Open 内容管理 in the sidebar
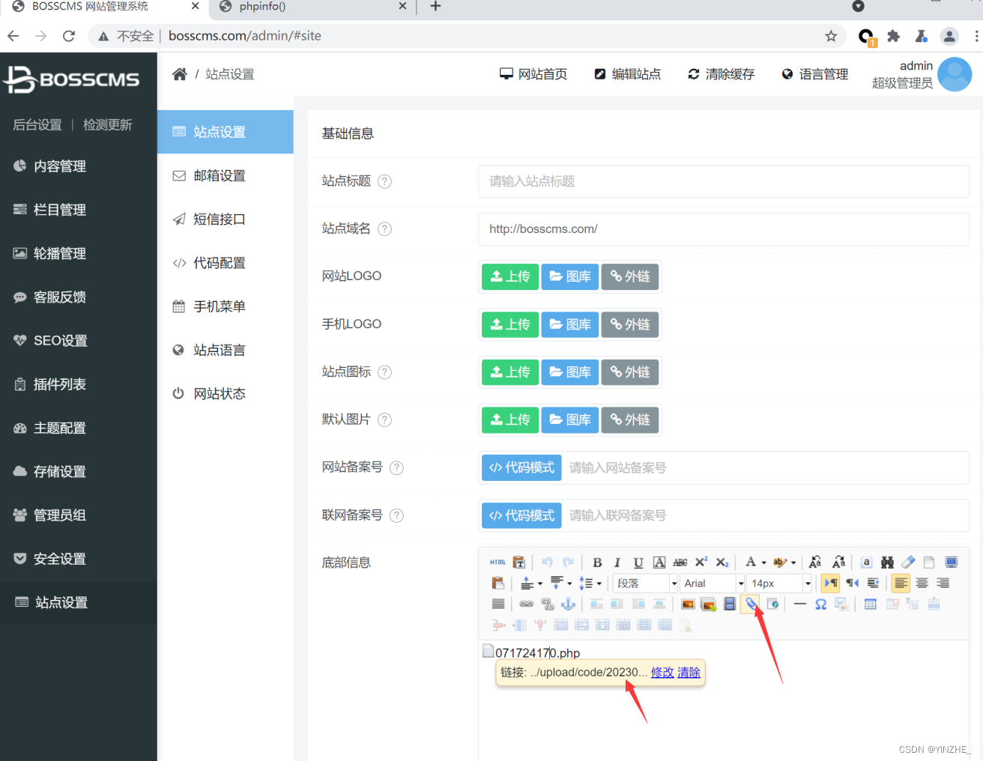The image size is (983, 761). click(60, 166)
